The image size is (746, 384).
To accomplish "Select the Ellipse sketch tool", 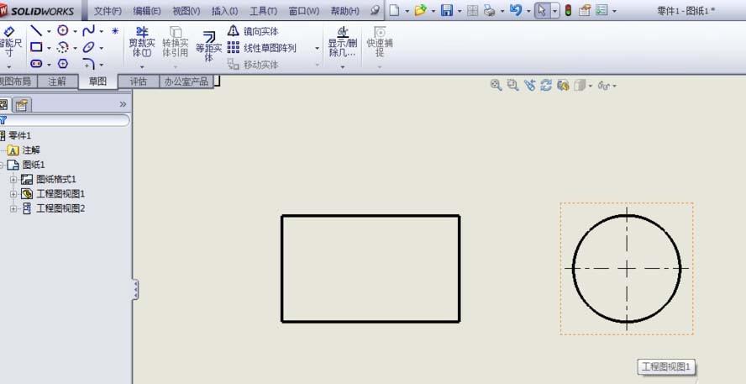I will point(89,47).
